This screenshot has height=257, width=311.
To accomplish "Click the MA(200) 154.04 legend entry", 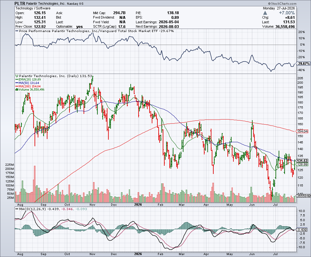I will point(28,86).
